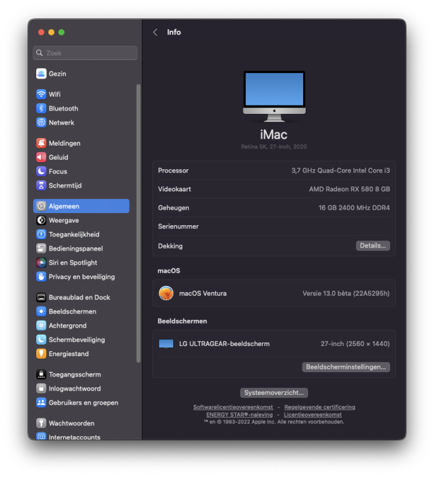Click the Geheugen row label
This screenshot has height=477, width=434.
pos(173,208)
